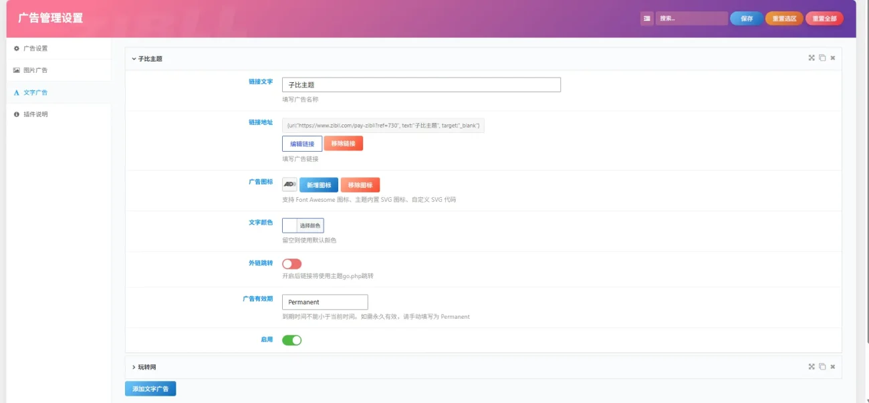Image resolution: width=869 pixels, height=403 pixels.
Task: Click the 编辑链接 button
Action: pyautogui.click(x=302, y=144)
